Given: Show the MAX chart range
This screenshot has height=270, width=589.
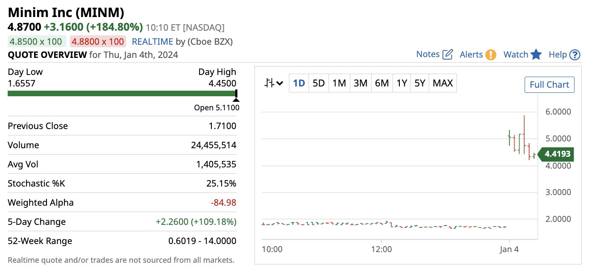Looking at the screenshot, I should pos(443,83).
